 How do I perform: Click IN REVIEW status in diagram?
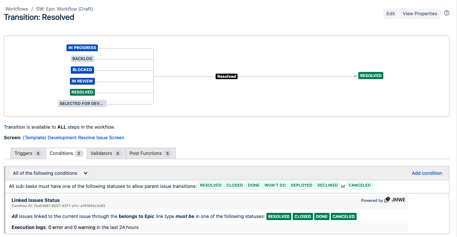(x=82, y=81)
